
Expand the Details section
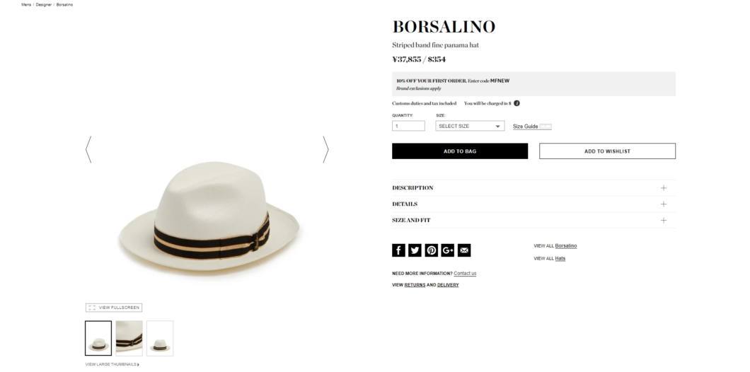pyautogui.click(x=533, y=204)
